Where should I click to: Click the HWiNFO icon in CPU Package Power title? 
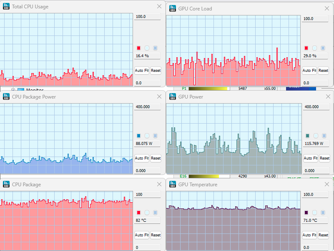click(x=6, y=97)
